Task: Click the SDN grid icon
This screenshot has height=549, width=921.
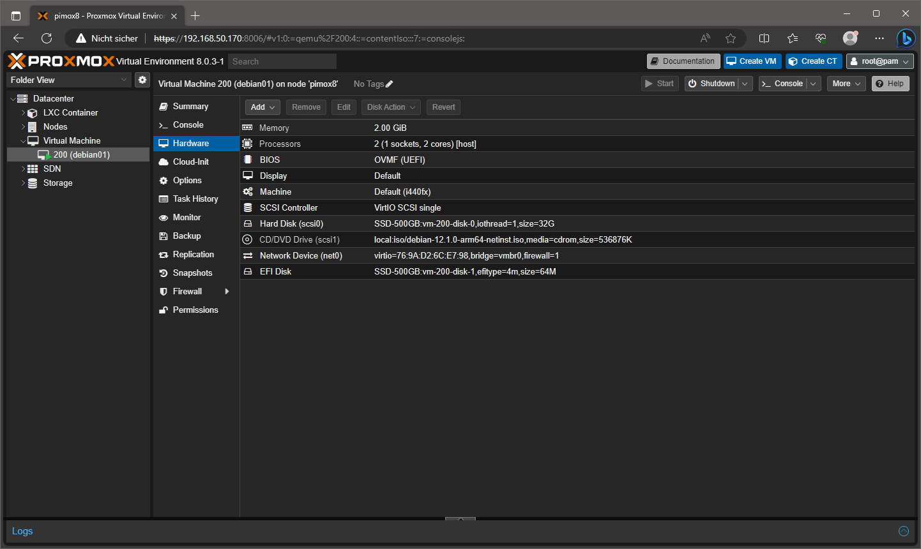Action: (33, 169)
